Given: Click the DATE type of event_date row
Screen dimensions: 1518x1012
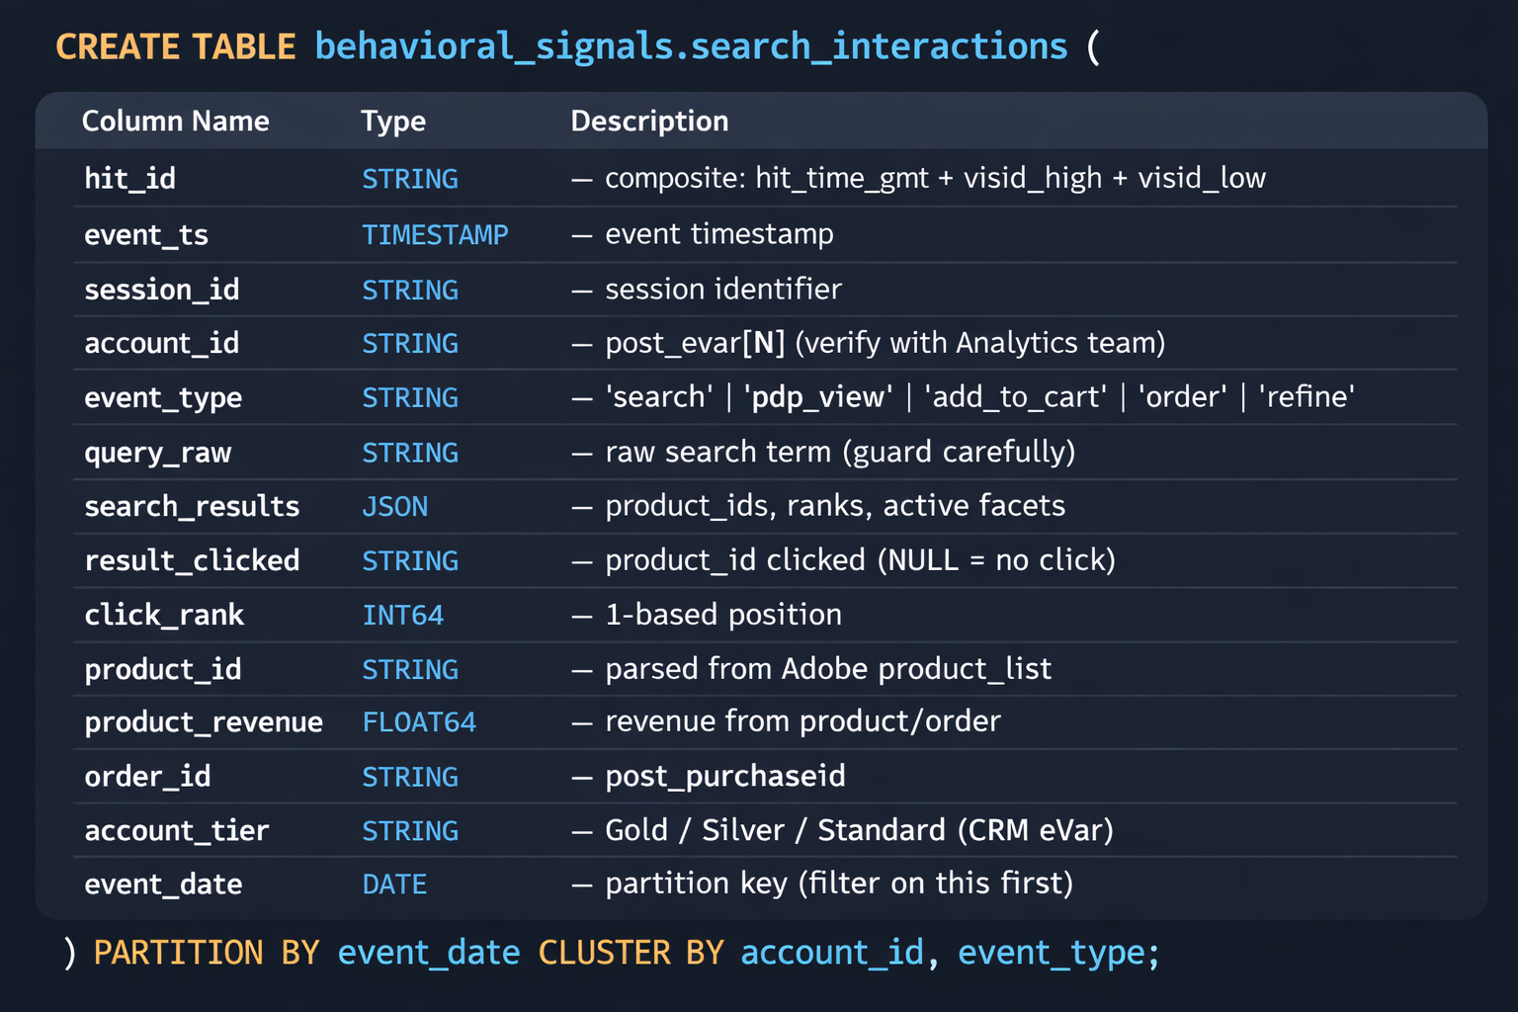Looking at the screenshot, I should pos(394,885).
